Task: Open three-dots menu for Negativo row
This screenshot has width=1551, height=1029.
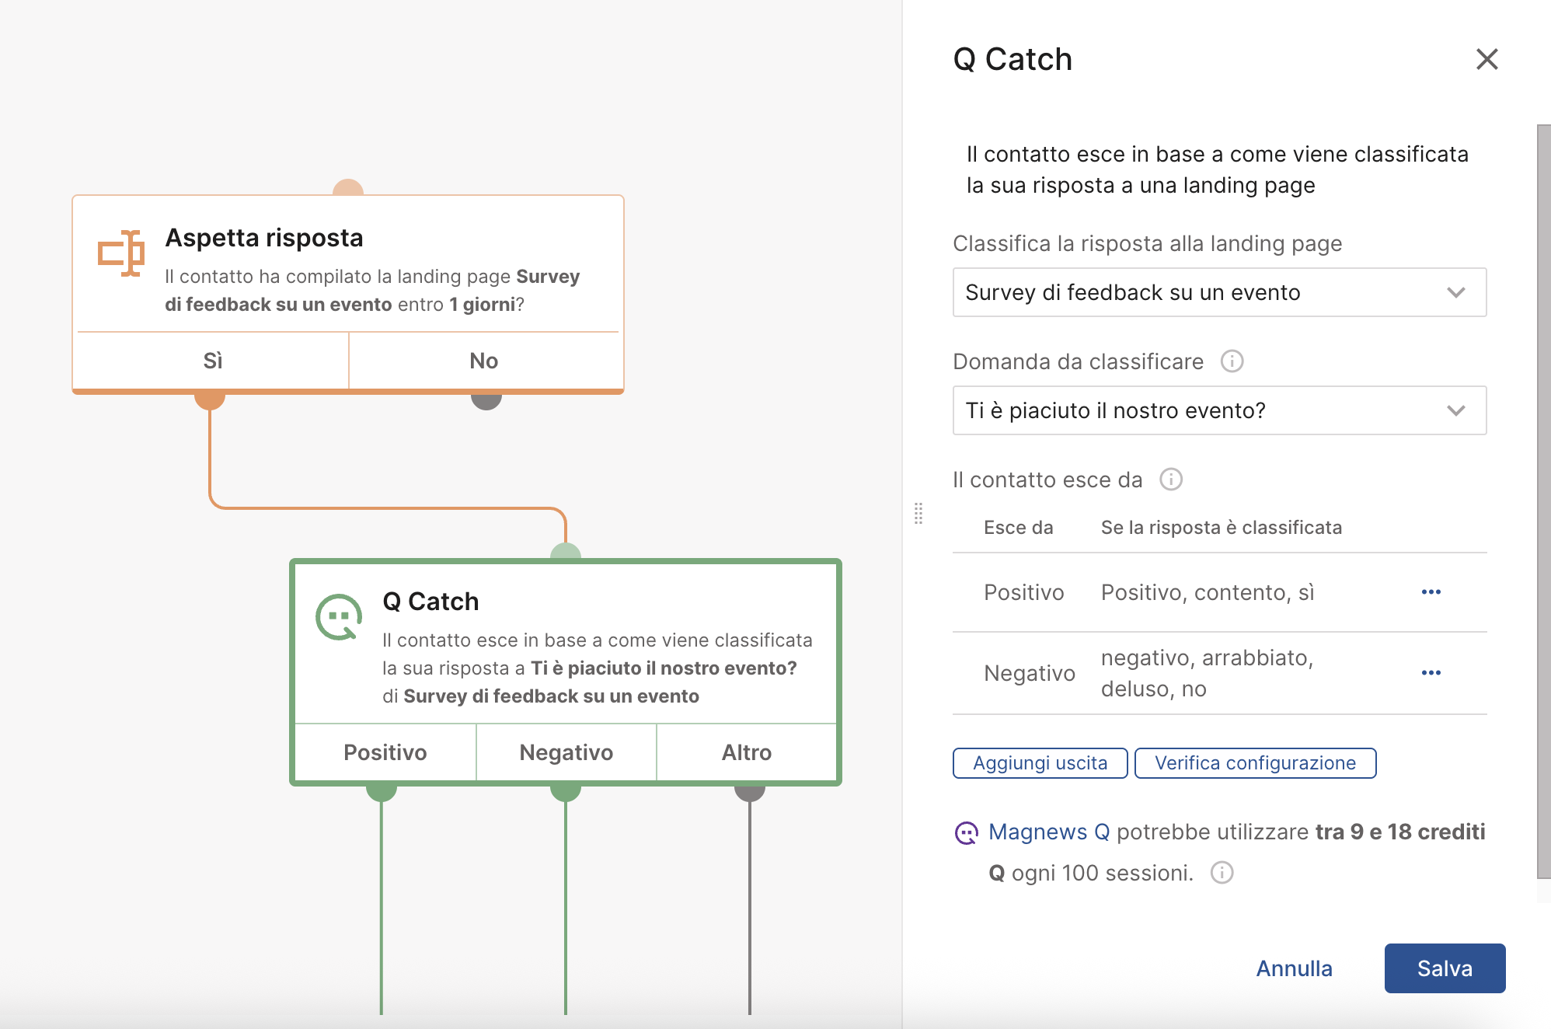Action: (1431, 673)
